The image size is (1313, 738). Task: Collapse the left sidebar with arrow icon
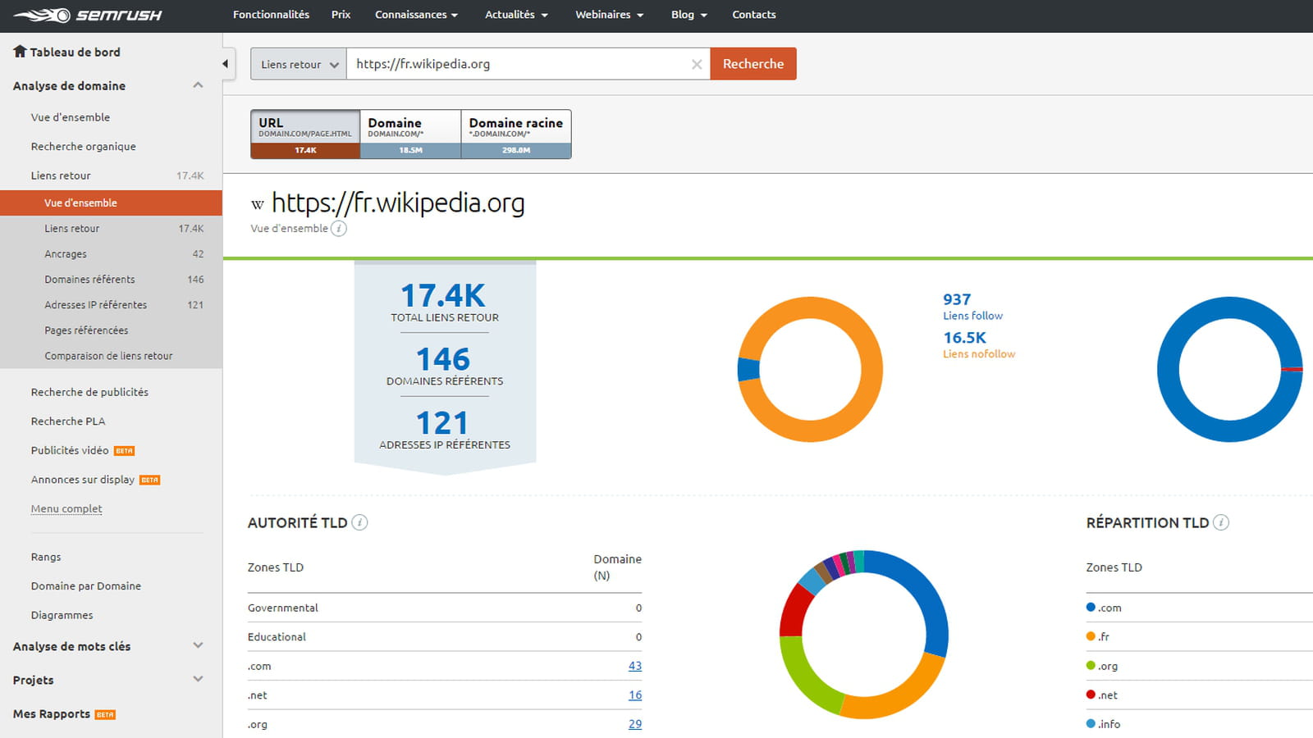tap(226, 63)
